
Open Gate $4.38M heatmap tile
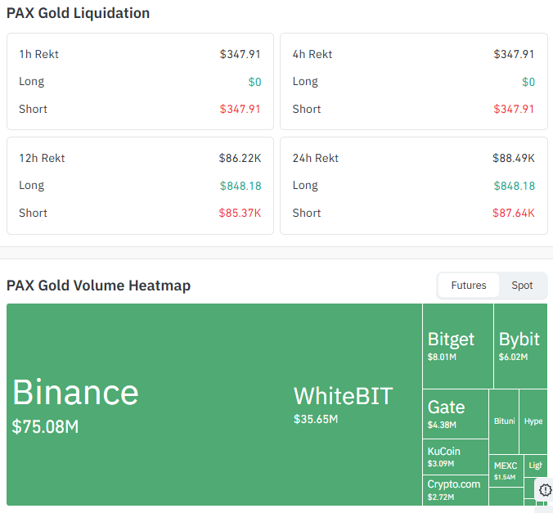[456, 414]
